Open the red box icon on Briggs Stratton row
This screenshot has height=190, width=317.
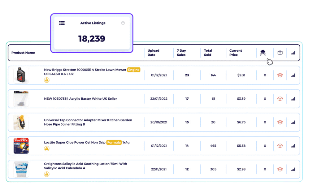[x=280, y=75]
